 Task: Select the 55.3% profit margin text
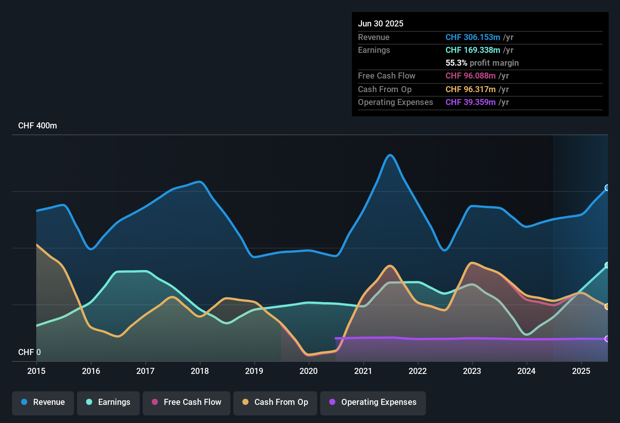point(482,63)
